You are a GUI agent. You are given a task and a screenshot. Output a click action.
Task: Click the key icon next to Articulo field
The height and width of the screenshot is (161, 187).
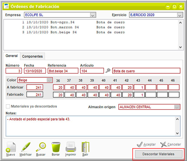(x=108, y=71)
